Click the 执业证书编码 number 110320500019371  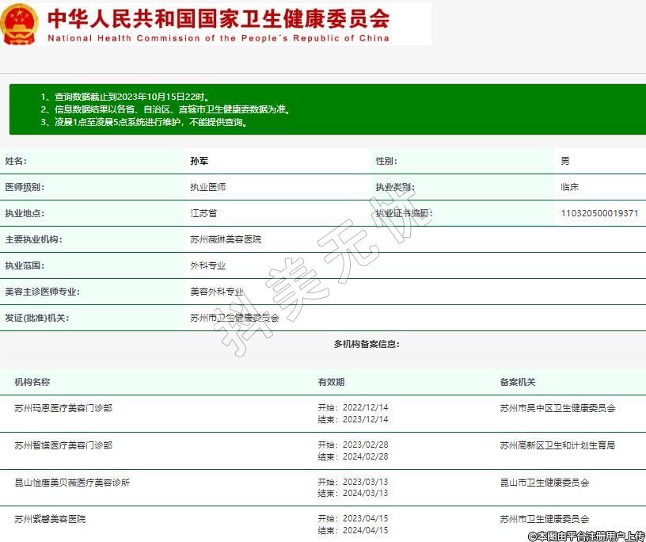pos(599,213)
